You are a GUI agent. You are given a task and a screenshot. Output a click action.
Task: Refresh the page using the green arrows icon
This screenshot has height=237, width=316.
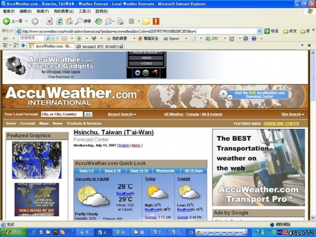59,21
